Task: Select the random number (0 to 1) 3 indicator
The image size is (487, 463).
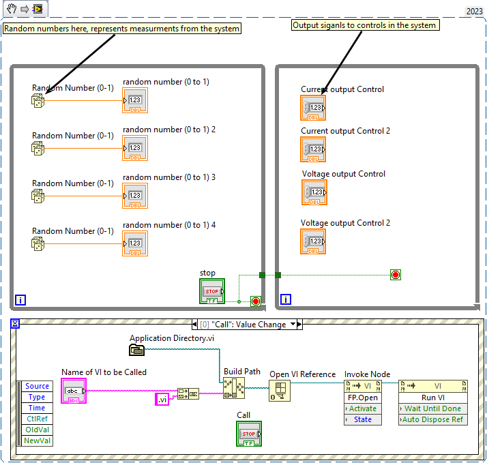Action: tap(135, 196)
